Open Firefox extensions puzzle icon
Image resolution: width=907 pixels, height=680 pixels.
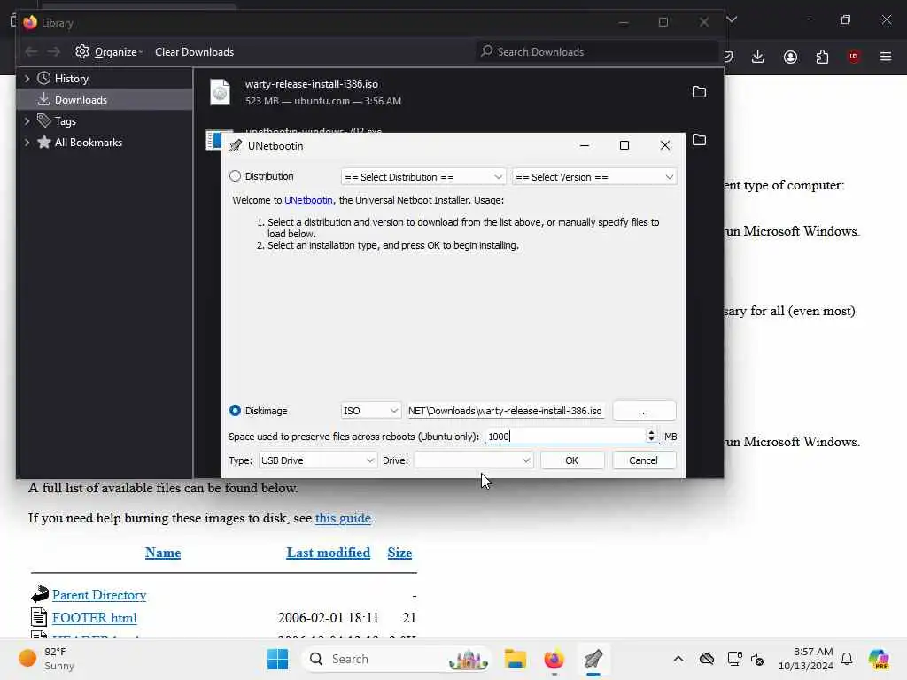[x=822, y=57]
